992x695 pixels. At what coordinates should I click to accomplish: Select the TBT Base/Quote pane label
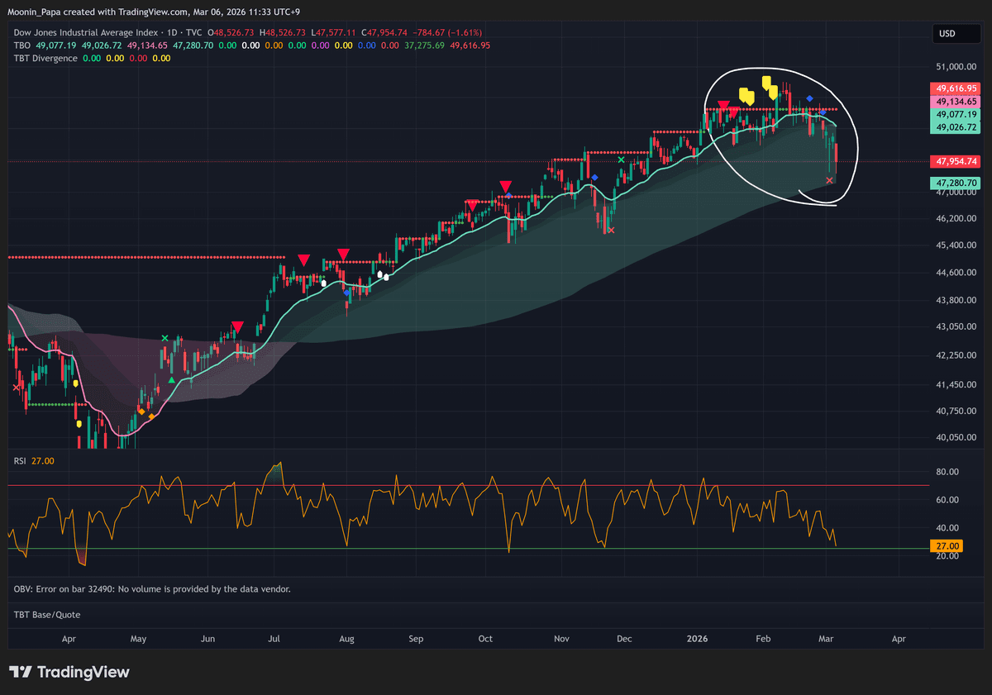tap(47, 615)
